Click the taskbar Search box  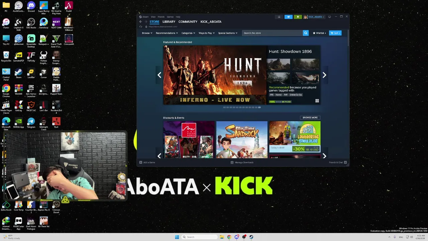click(x=200, y=237)
